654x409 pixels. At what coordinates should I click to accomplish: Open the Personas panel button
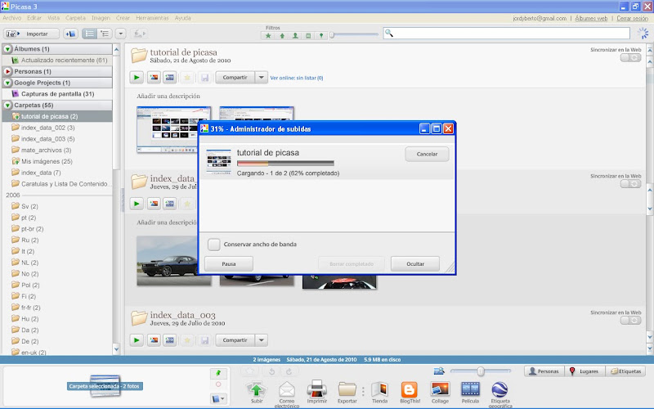[544, 371]
